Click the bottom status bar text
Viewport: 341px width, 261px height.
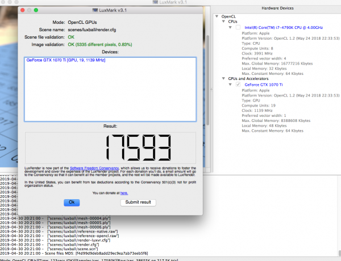coord(89,260)
